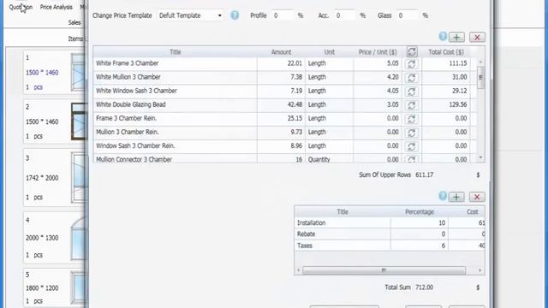Select the Window Sash 3 Chamber Rein. title cell
This screenshot has width=548, height=308.
175,146
